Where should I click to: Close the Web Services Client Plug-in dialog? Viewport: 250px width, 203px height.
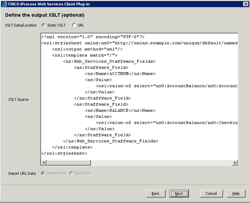(245, 4)
